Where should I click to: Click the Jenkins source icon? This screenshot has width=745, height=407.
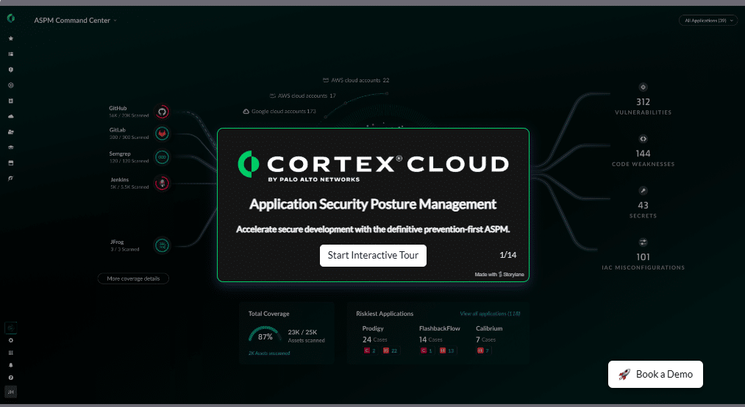click(162, 183)
